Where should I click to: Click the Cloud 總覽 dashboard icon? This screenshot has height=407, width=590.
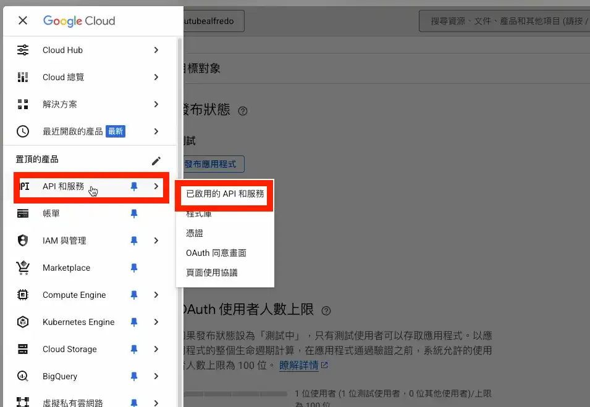tap(23, 77)
